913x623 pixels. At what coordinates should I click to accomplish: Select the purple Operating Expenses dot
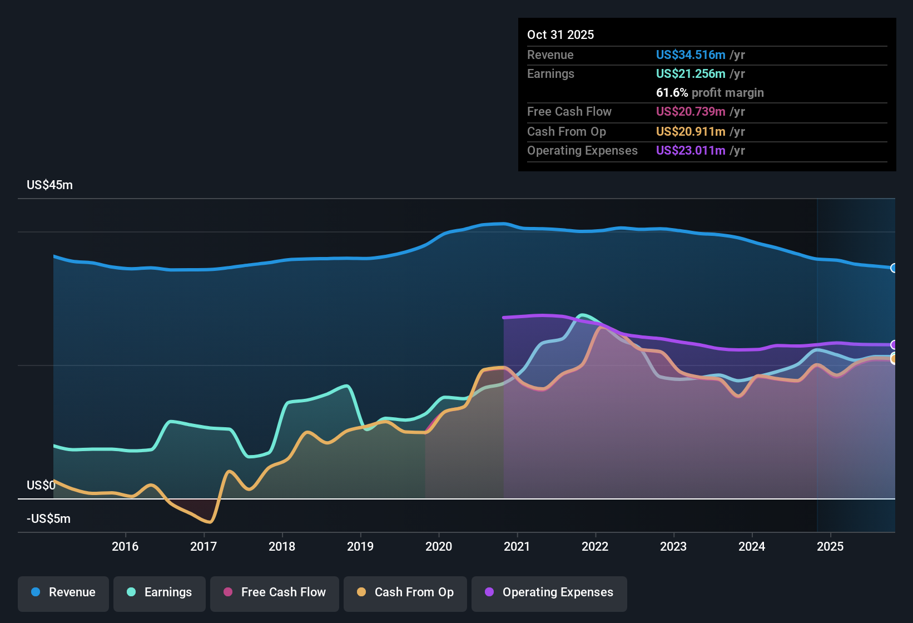(489, 592)
